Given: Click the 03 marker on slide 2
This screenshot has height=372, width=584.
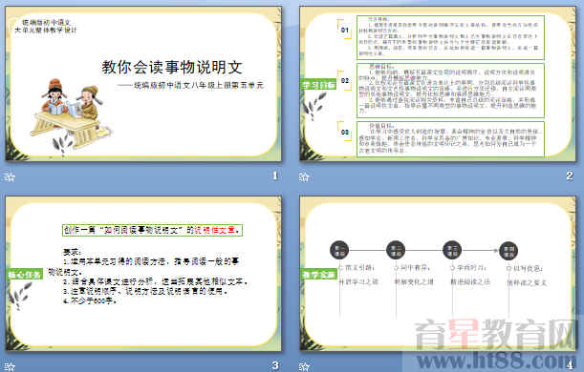Looking at the screenshot, I should pos(345,132).
